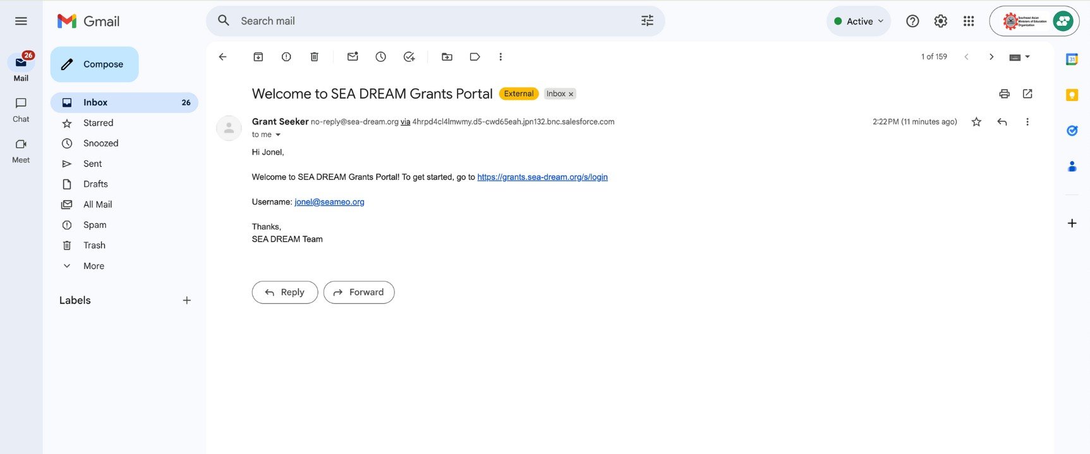Open the main menu hamburger icon

pos(21,21)
